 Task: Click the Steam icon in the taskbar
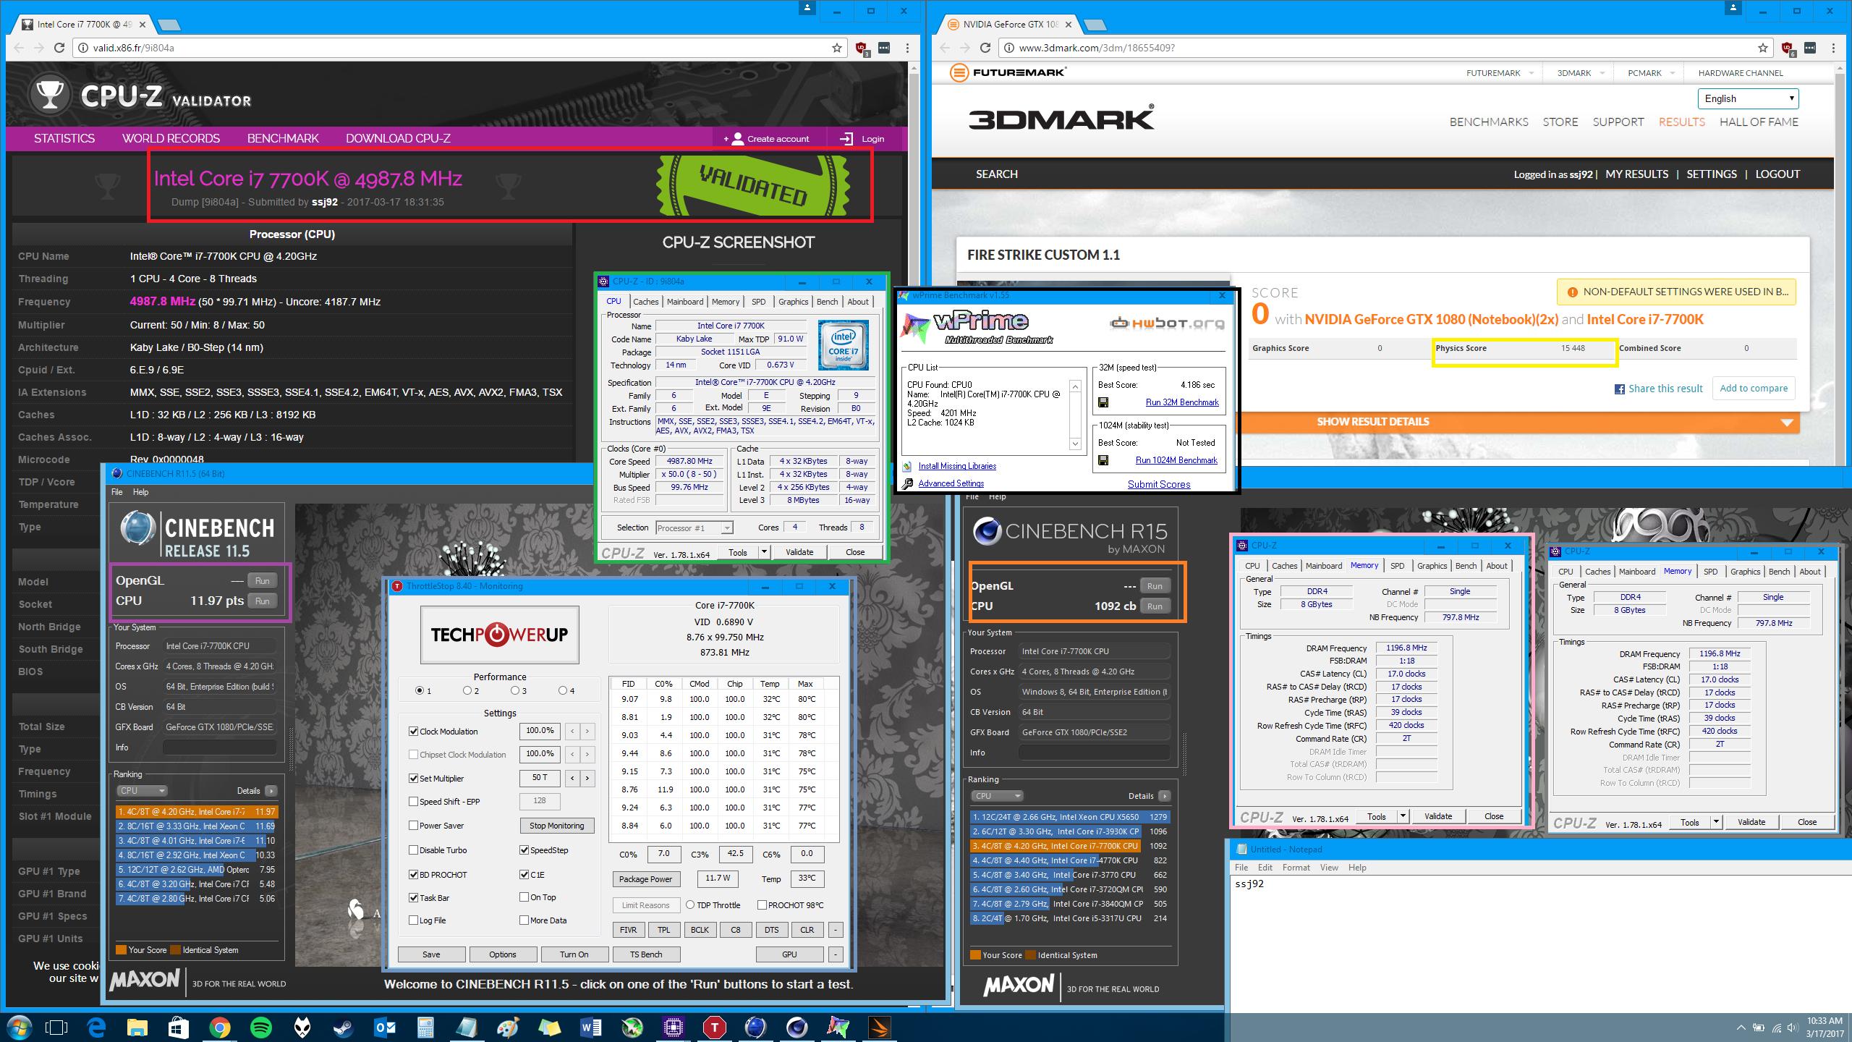click(344, 1027)
